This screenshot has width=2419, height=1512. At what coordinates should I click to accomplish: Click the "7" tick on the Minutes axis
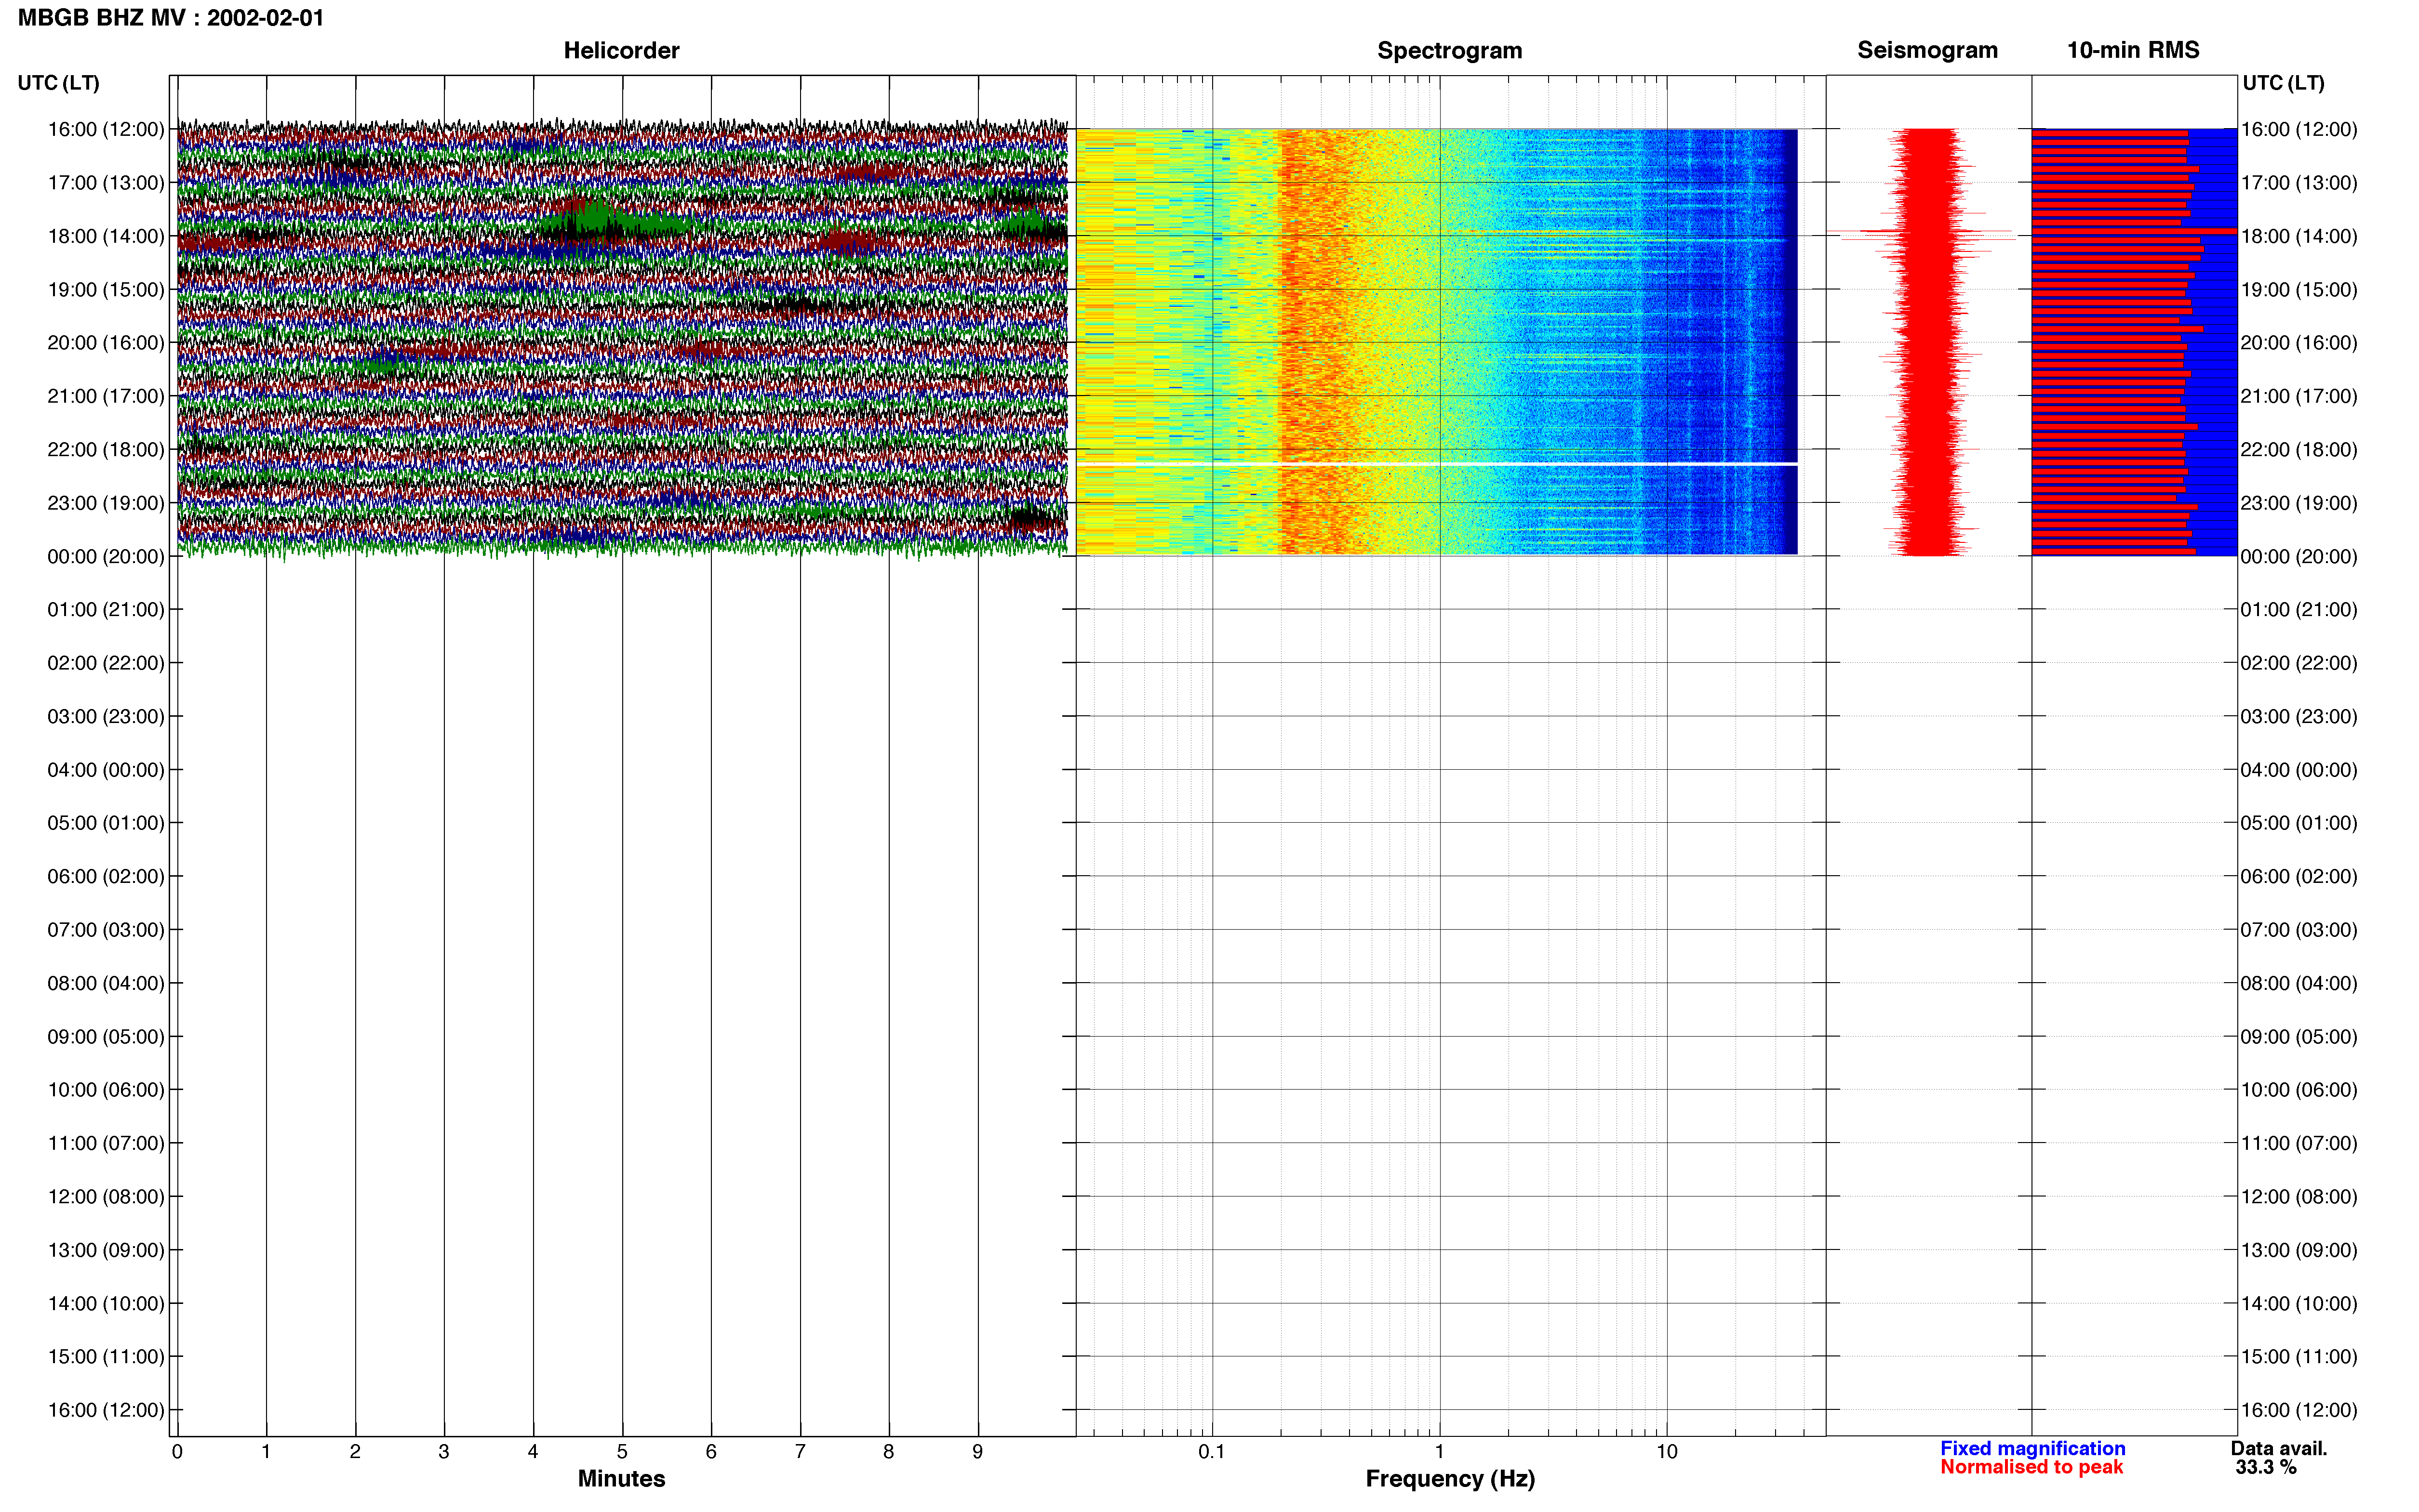(801, 1451)
